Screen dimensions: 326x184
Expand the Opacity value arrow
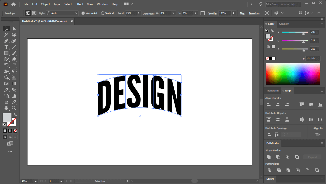234,13
